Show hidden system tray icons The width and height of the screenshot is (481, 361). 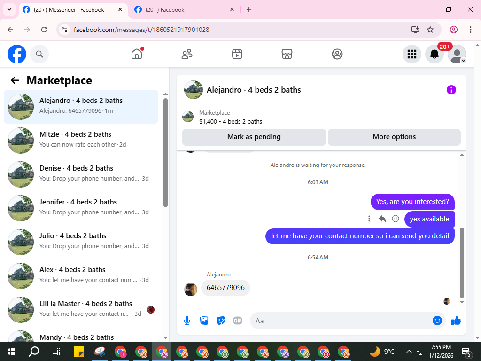coord(409,352)
